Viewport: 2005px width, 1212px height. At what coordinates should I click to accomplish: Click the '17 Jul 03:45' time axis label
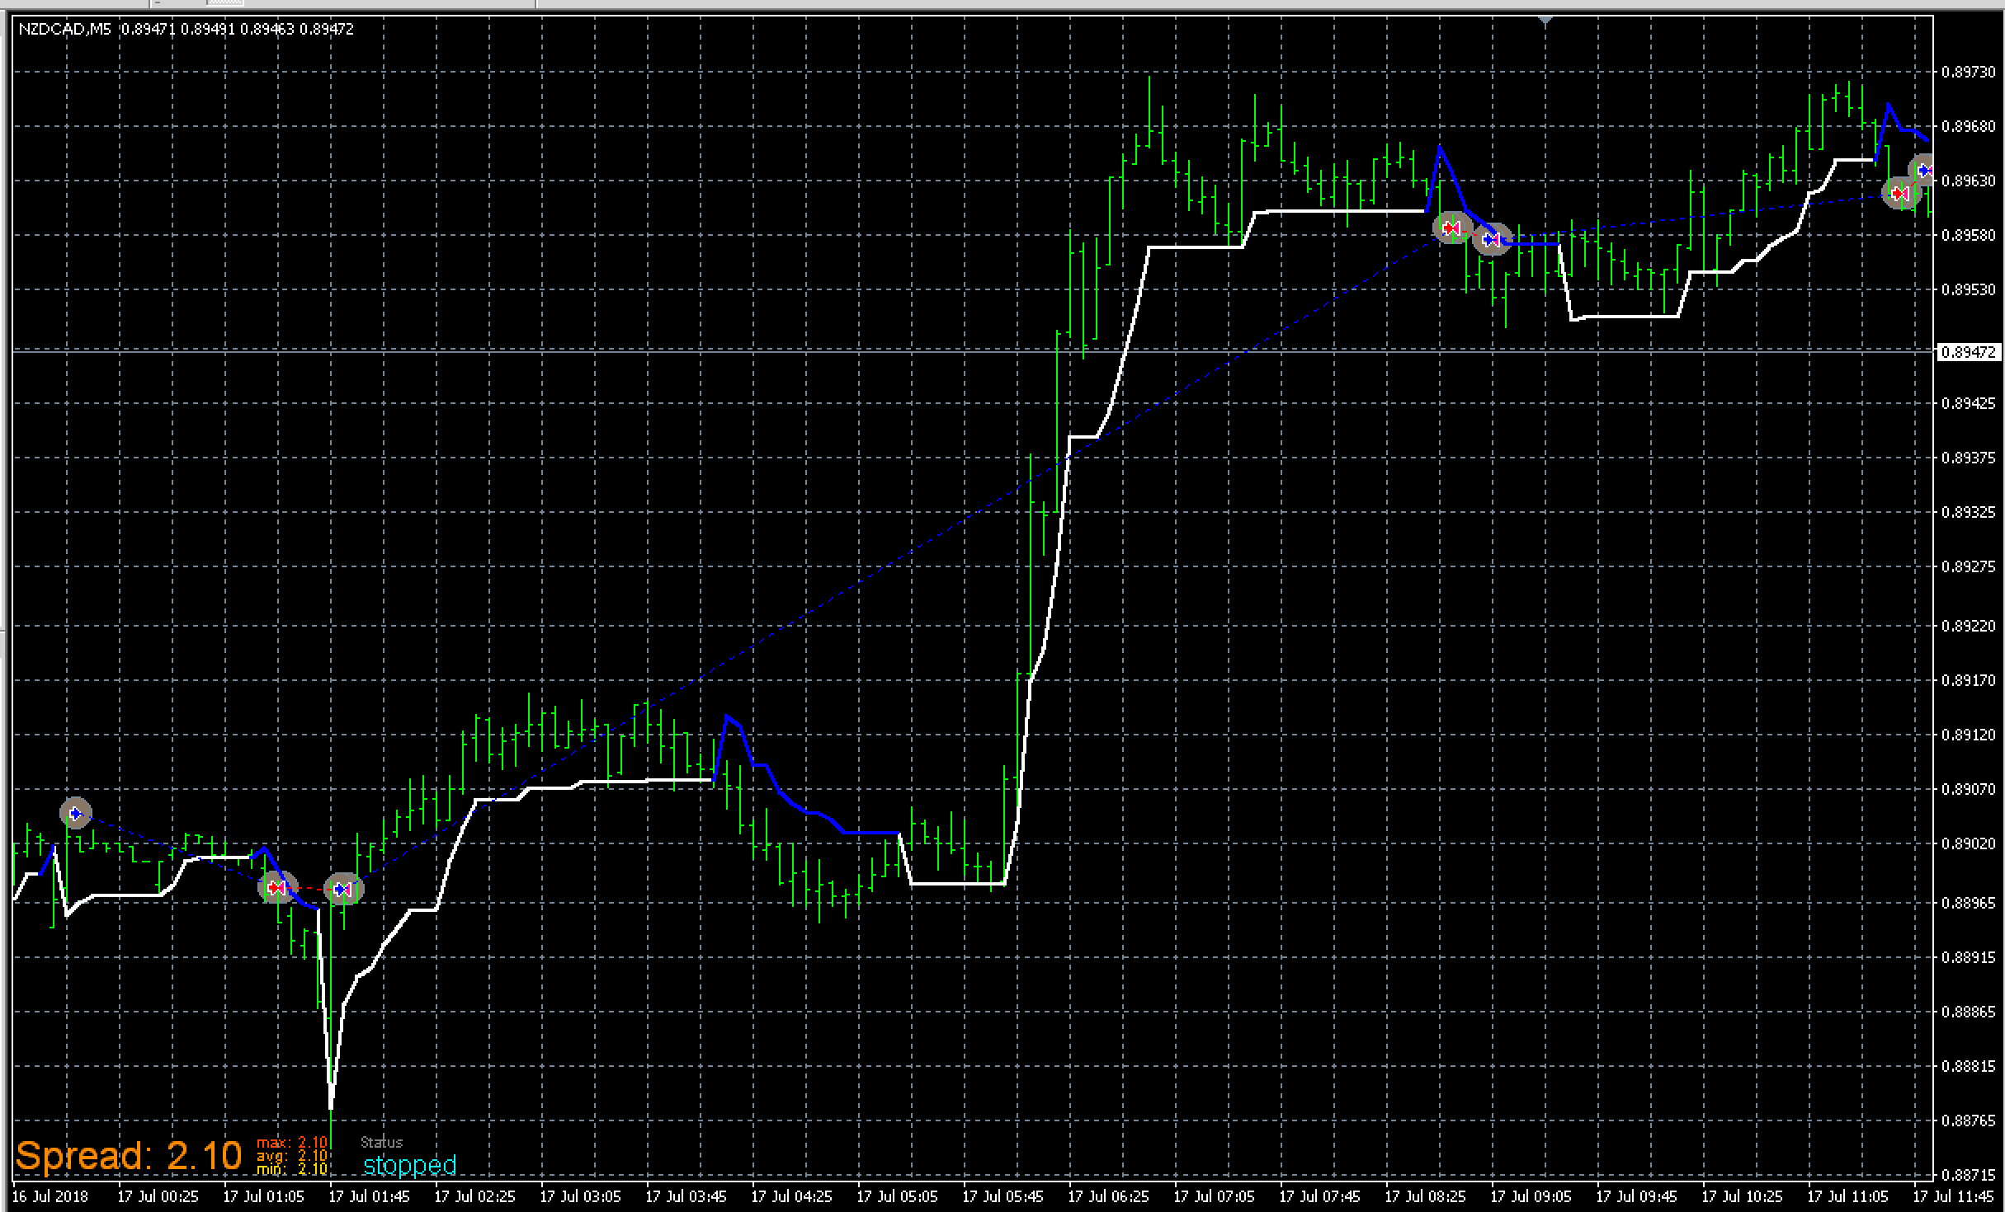[686, 1196]
